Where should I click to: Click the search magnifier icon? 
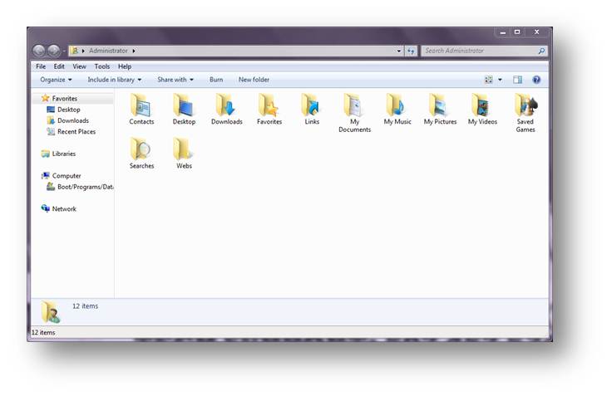541,51
